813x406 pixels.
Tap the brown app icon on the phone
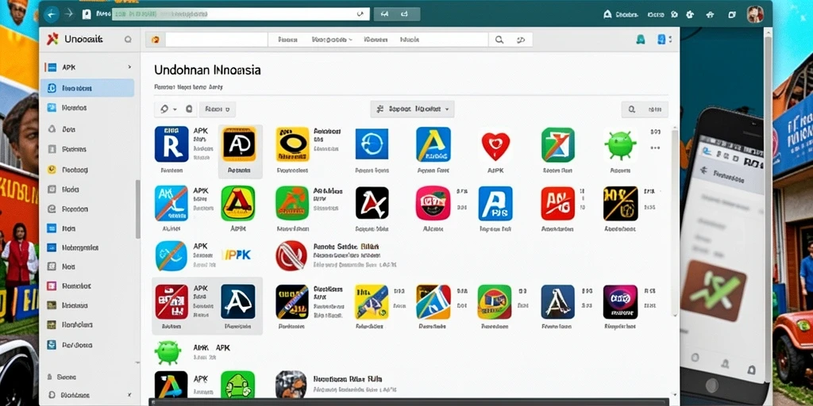(x=714, y=290)
